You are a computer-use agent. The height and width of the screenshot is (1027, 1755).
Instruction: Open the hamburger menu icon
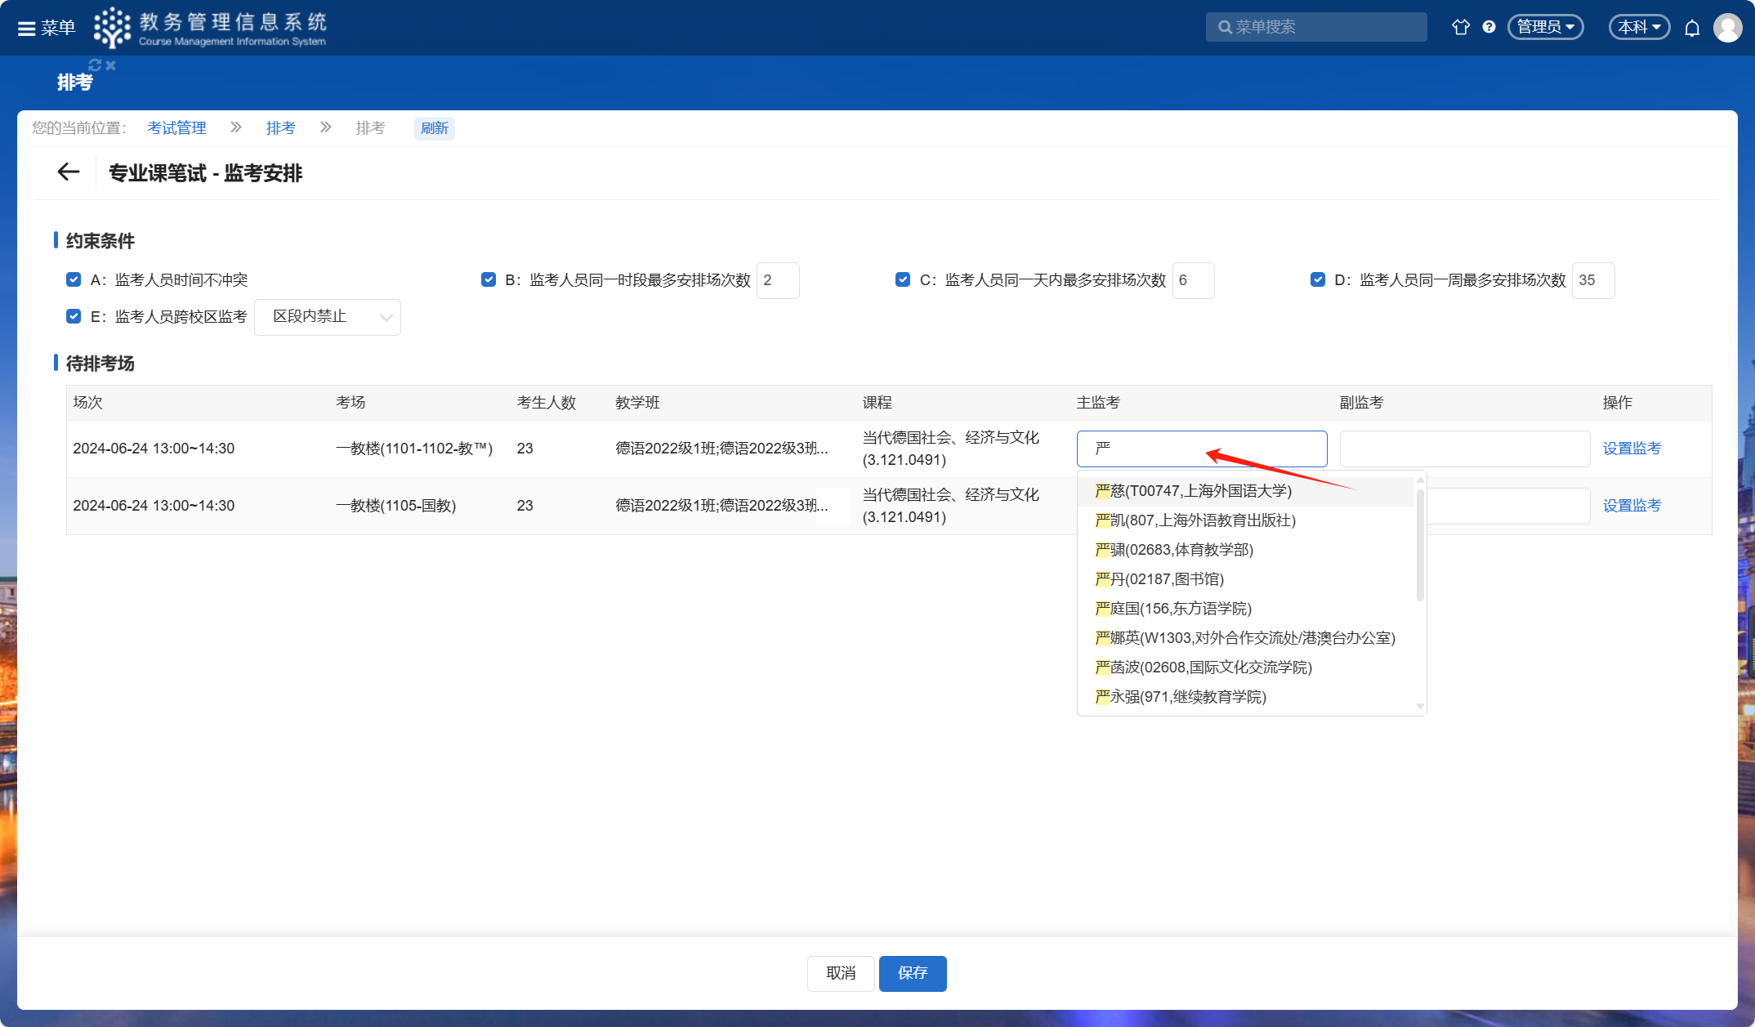(x=27, y=29)
